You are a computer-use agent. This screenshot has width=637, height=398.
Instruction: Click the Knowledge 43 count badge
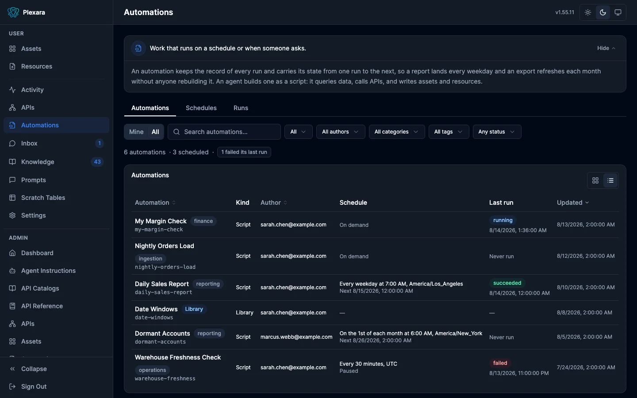coord(97,162)
